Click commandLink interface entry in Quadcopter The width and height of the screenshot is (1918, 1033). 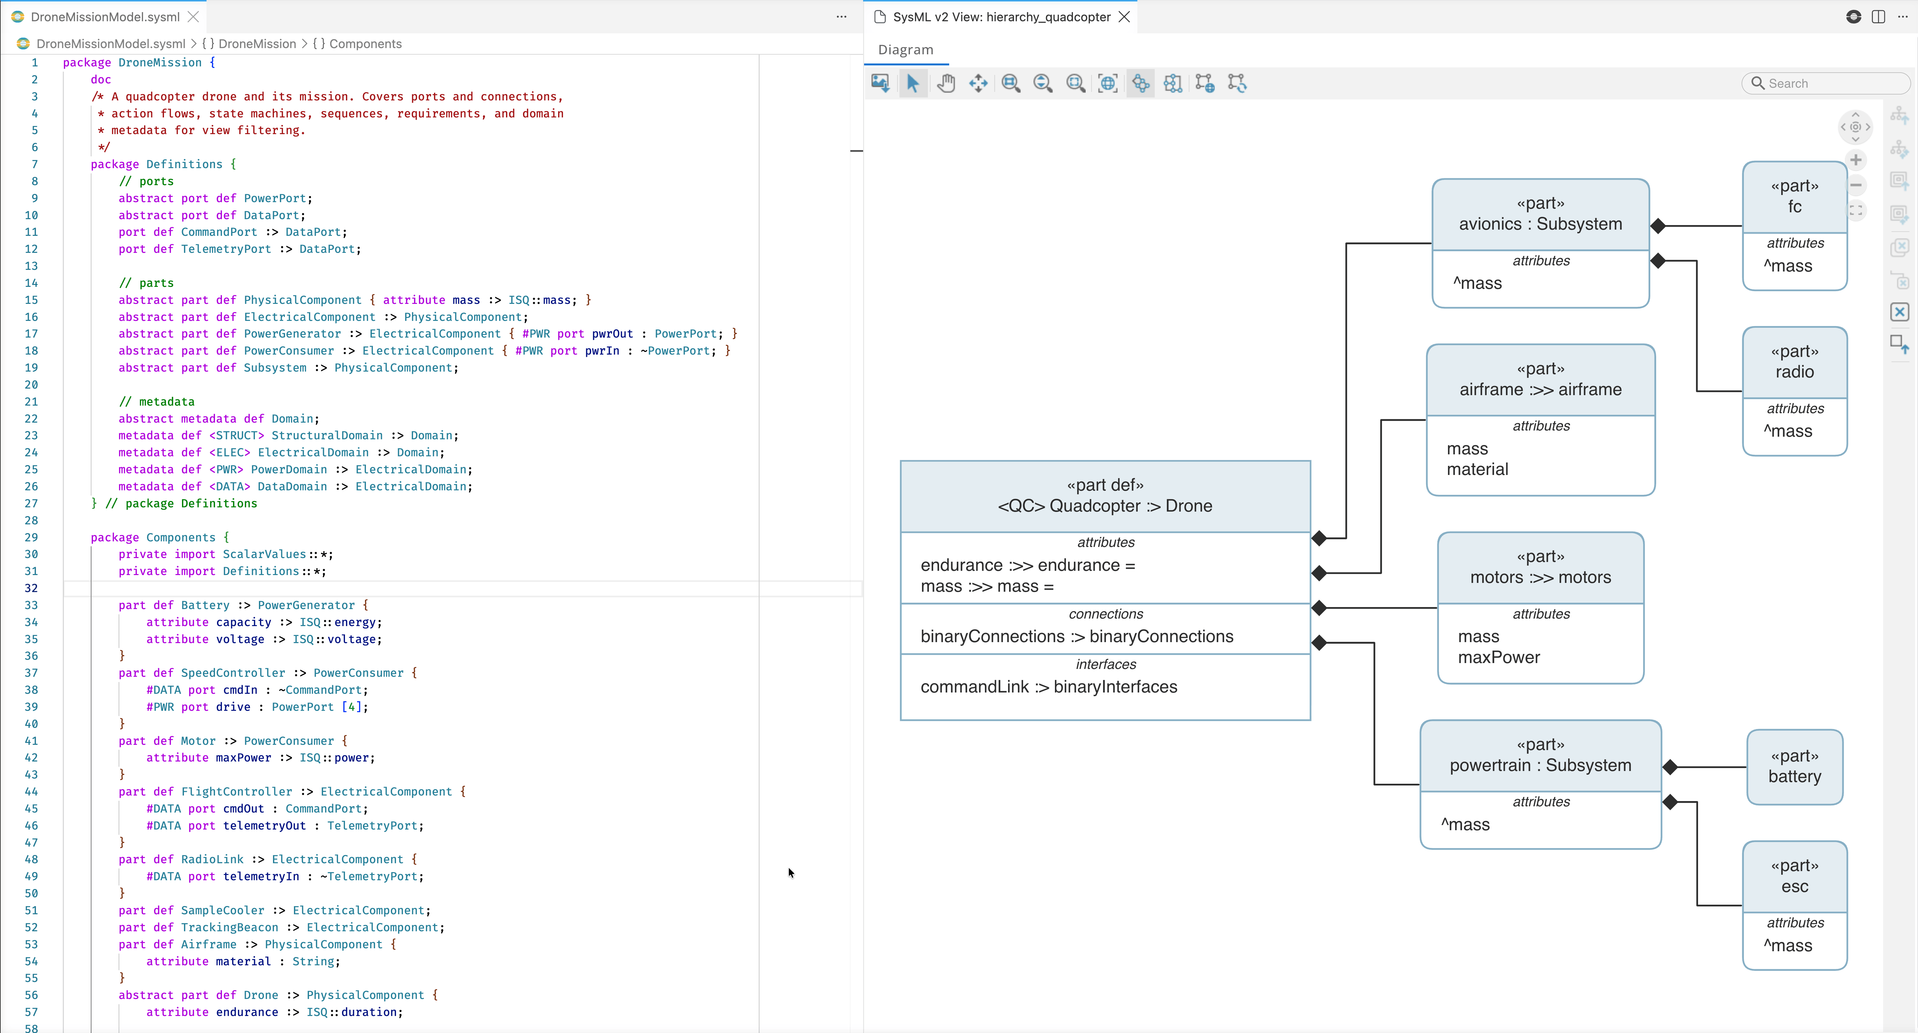pyautogui.click(x=1048, y=687)
